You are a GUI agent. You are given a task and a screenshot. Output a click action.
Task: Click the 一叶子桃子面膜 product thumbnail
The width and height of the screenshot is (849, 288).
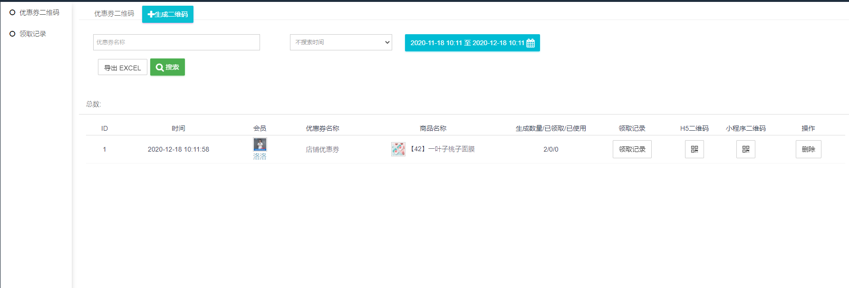click(398, 149)
